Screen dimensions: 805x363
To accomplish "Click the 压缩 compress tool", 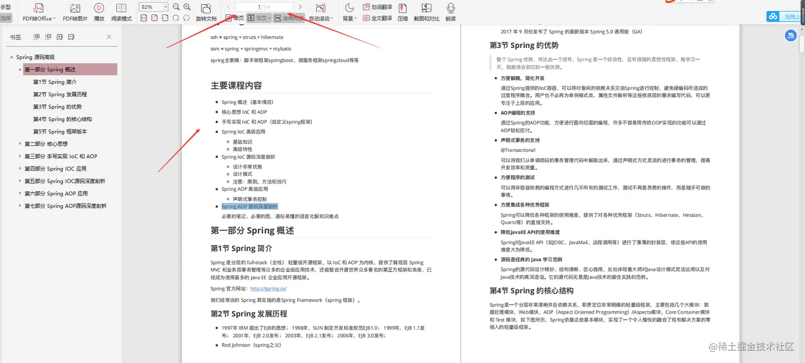I will pos(402,12).
